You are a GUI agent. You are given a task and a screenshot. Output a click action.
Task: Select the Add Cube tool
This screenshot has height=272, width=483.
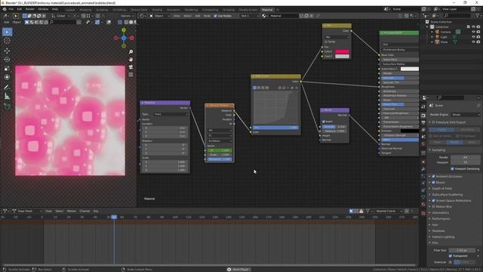click(8, 107)
